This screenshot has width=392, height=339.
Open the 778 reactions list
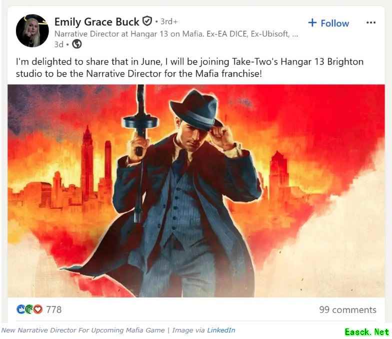pos(54,309)
